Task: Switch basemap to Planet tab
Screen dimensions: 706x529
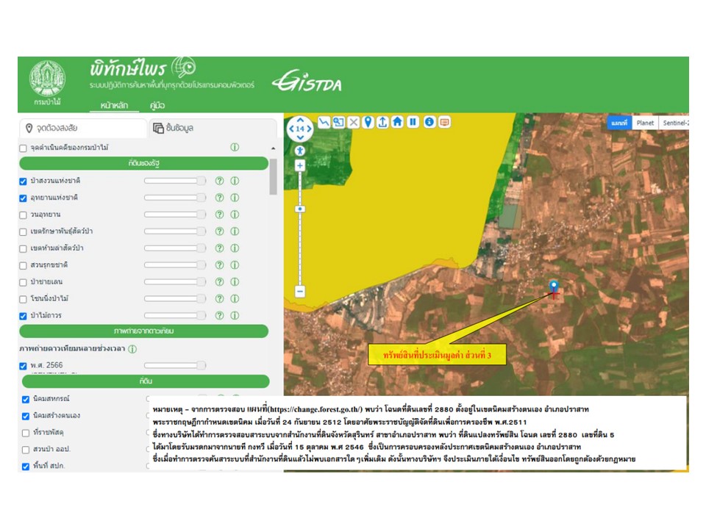Action: click(645, 123)
